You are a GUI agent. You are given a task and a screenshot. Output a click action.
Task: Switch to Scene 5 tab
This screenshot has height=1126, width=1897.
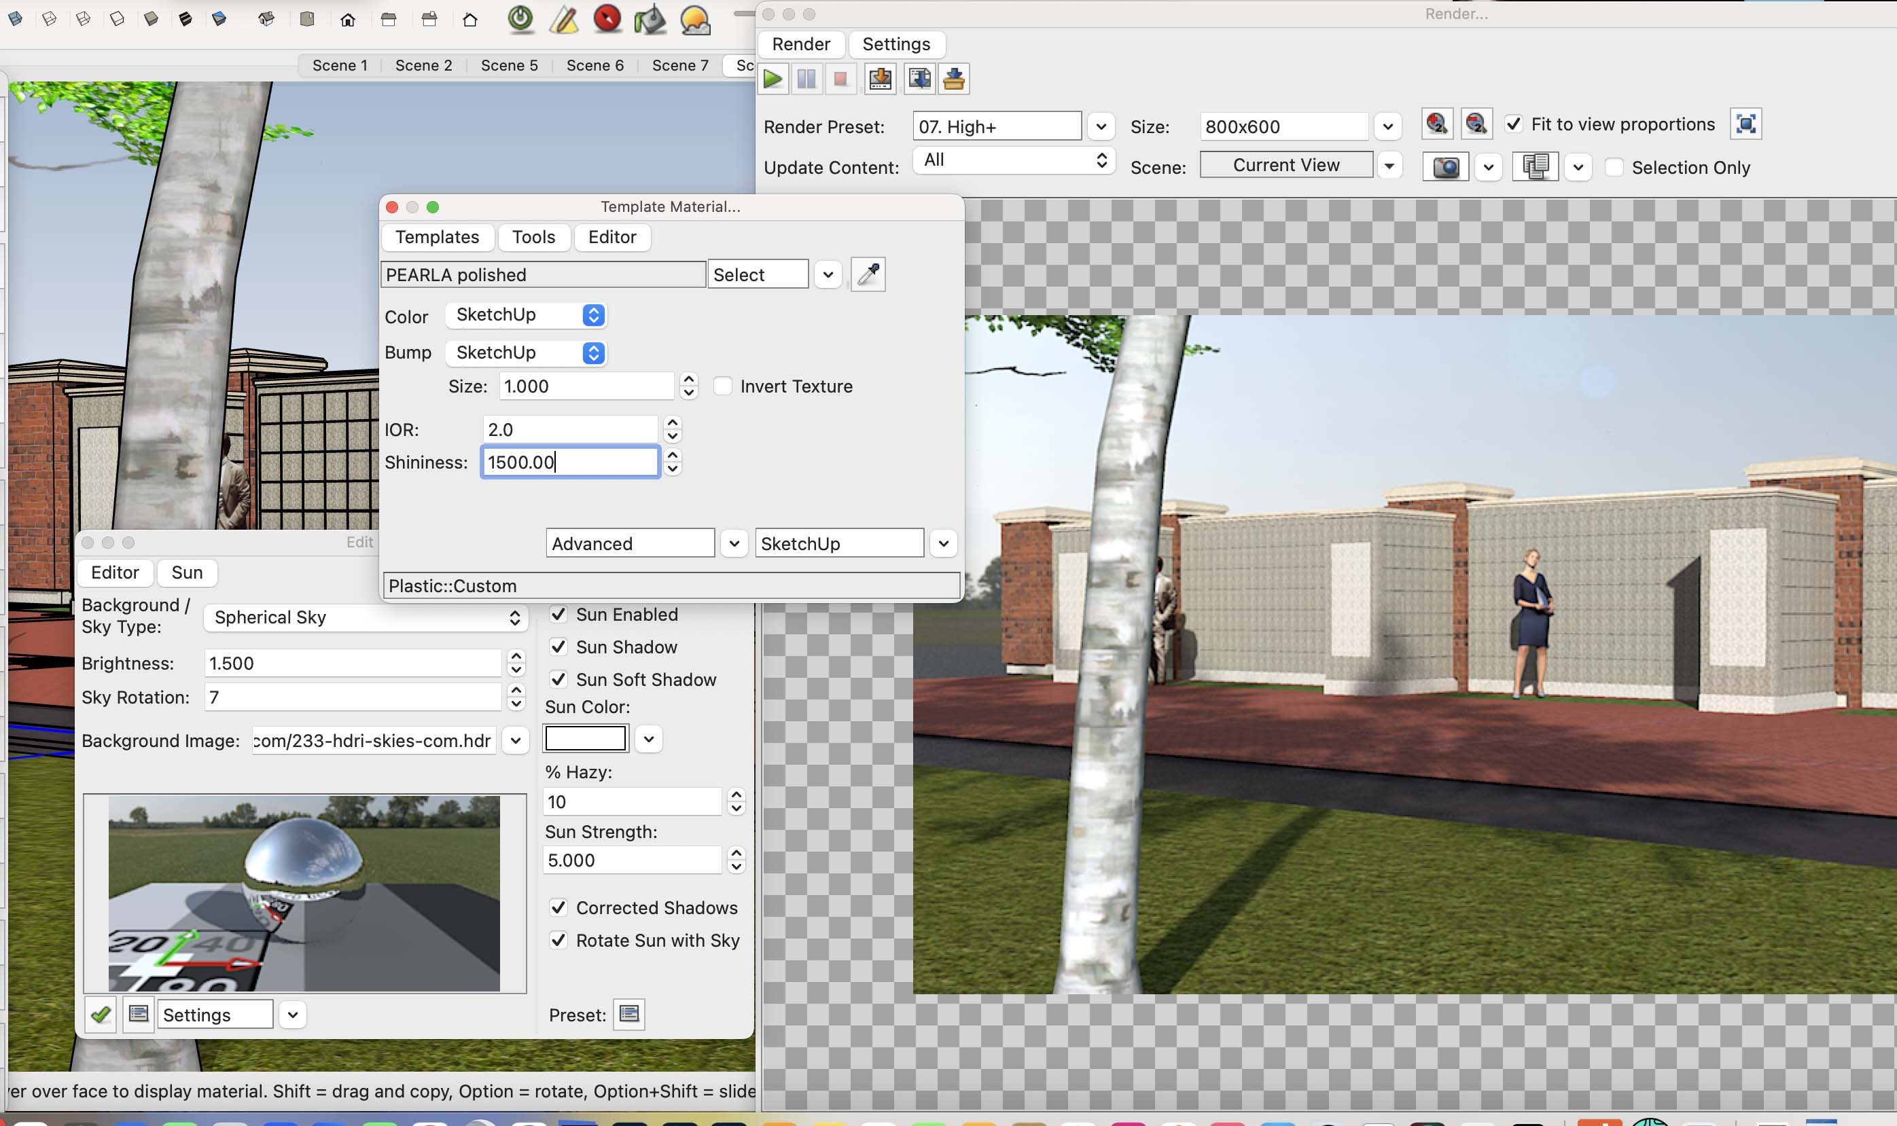510,65
